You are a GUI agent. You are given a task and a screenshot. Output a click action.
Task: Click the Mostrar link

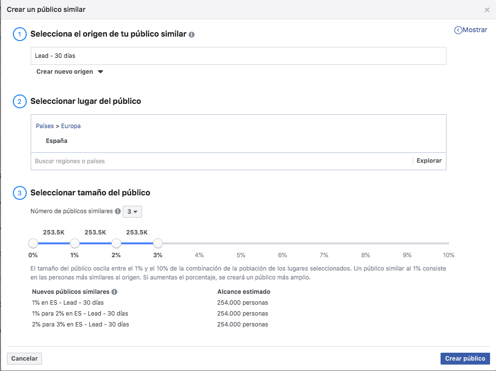[475, 30]
